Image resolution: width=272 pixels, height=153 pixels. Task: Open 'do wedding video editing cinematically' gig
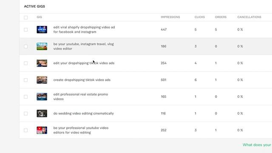[x=83, y=113]
